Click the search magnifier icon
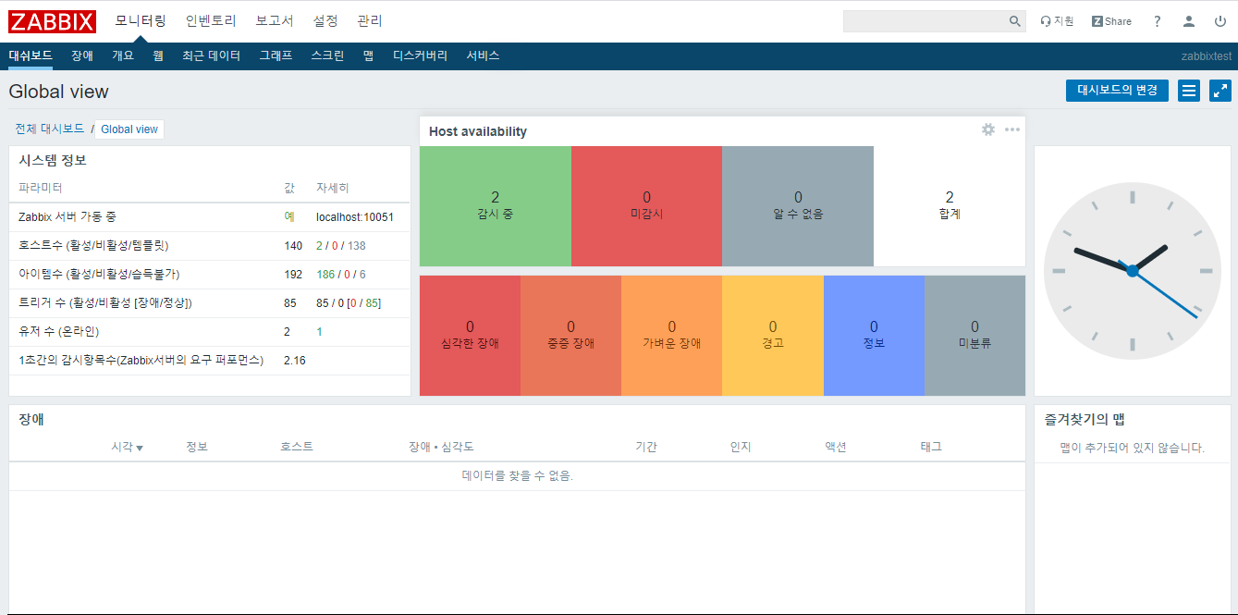 [x=1015, y=21]
